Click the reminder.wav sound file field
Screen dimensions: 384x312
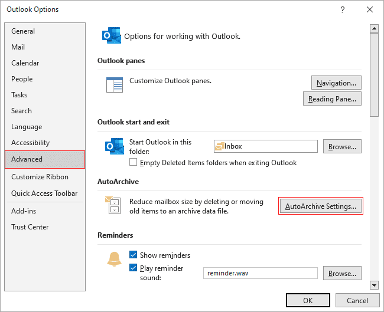(261, 273)
